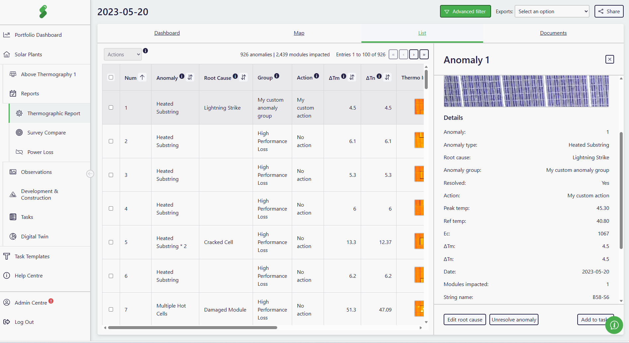Viewport: 629px width, 343px height.
Task: Switch to the Documents tab
Action: [553, 33]
